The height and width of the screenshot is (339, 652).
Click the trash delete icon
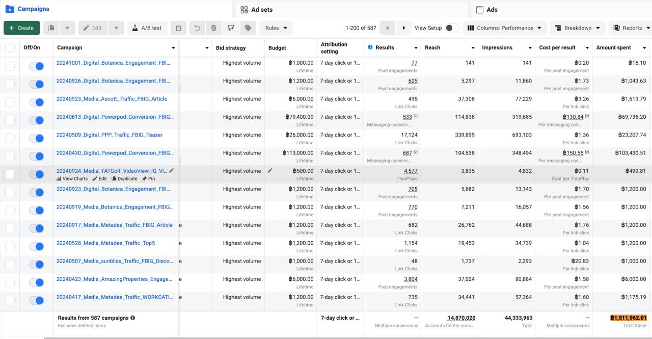214,28
